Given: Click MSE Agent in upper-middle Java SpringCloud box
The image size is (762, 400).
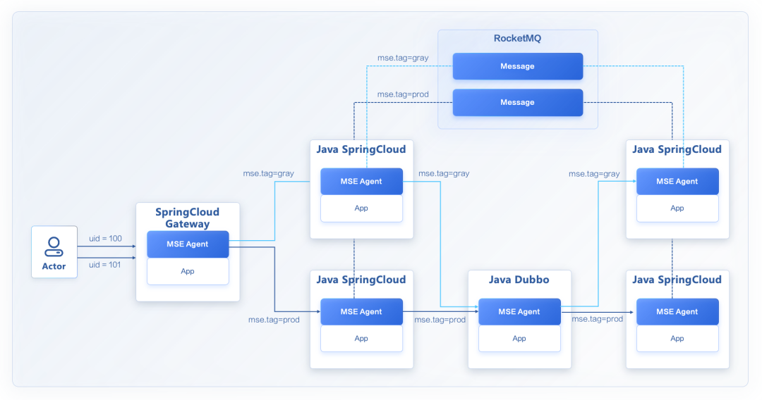Looking at the screenshot, I should 361,181.
